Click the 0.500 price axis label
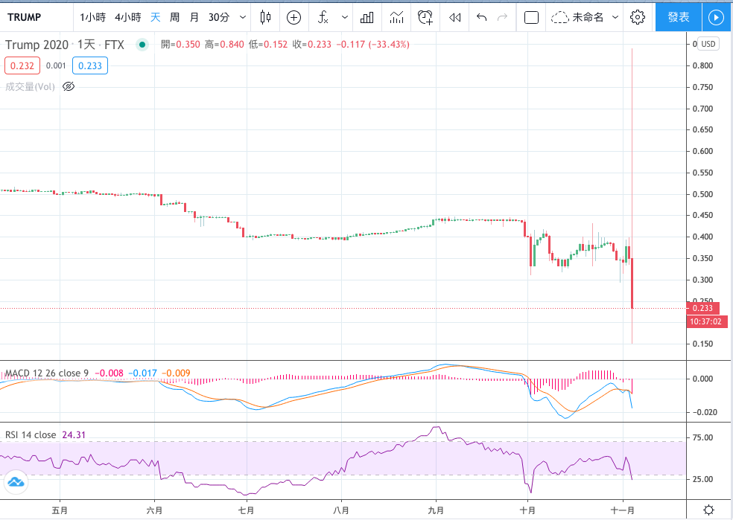The image size is (733, 520). pos(702,194)
